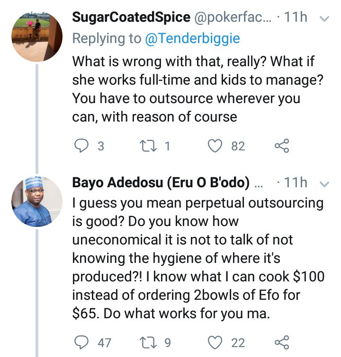
Task: Open Bayo Adedosu profile from display name
Action: [x=161, y=183]
